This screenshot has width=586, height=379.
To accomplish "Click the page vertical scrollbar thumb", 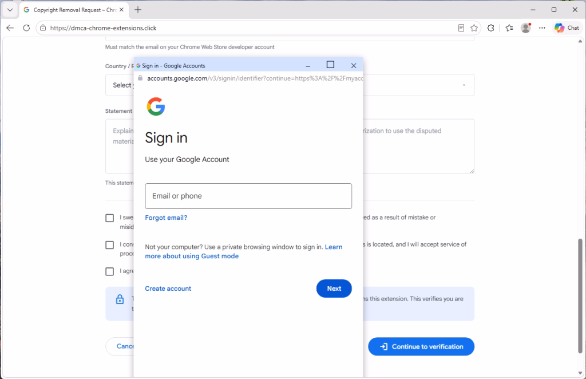I will click(x=580, y=295).
